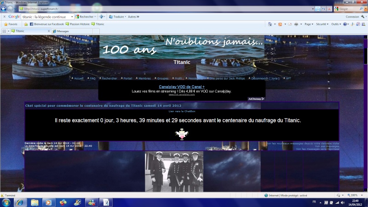The image size is (368, 207).
Task: Click the Canalplay VOD de Canal + ad link
Action: pyautogui.click(x=182, y=87)
